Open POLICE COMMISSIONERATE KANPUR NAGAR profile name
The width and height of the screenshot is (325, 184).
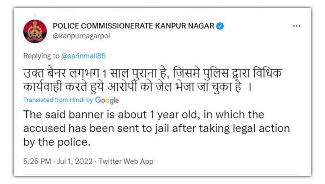(134, 26)
